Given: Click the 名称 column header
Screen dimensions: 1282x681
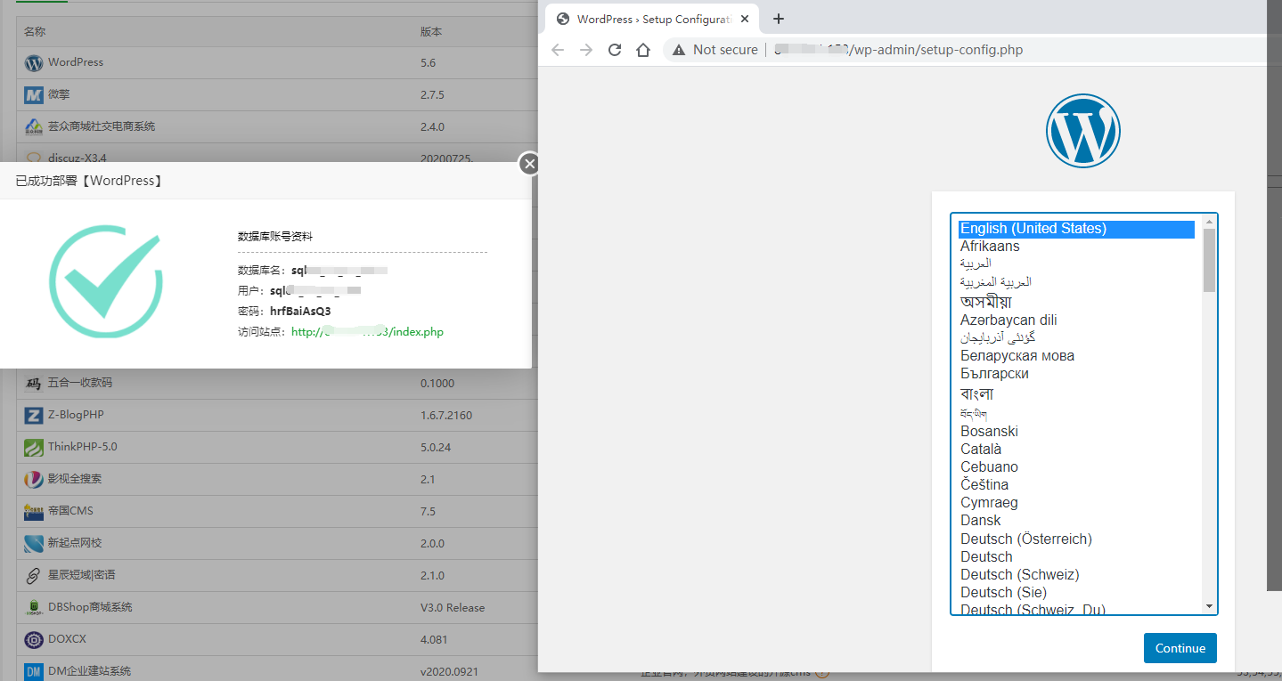Looking at the screenshot, I should point(35,32).
